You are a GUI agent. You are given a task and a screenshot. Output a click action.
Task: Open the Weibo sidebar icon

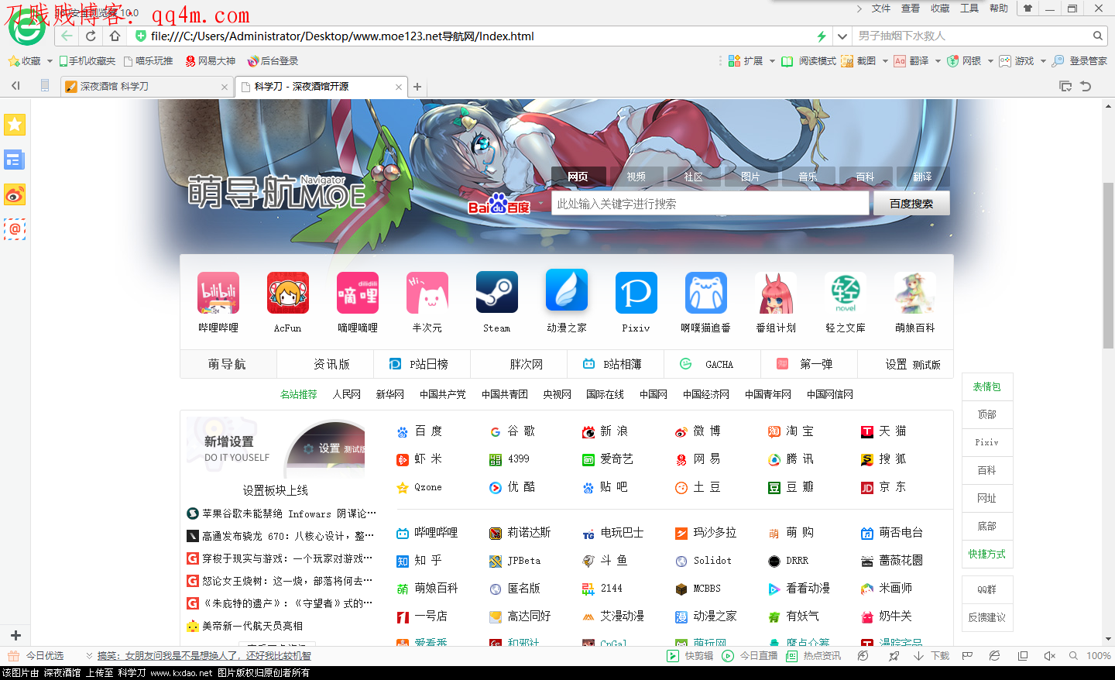click(x=15, y=194)
